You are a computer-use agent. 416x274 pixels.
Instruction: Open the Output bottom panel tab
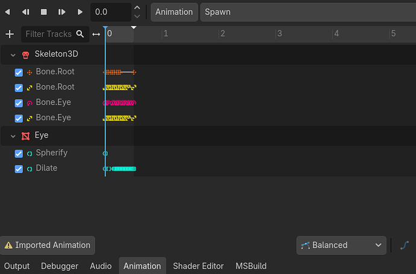(17, 266)
